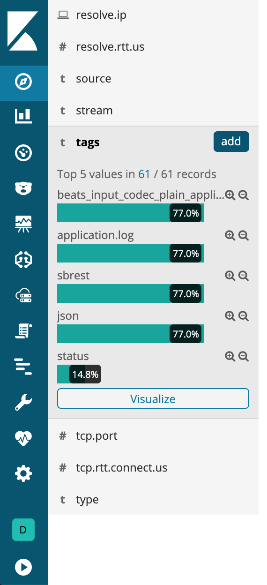Screen dimensions: 267x585
Task: Expand the tcp.port field details
Action: pyautogui.click(x=153, y=436)
